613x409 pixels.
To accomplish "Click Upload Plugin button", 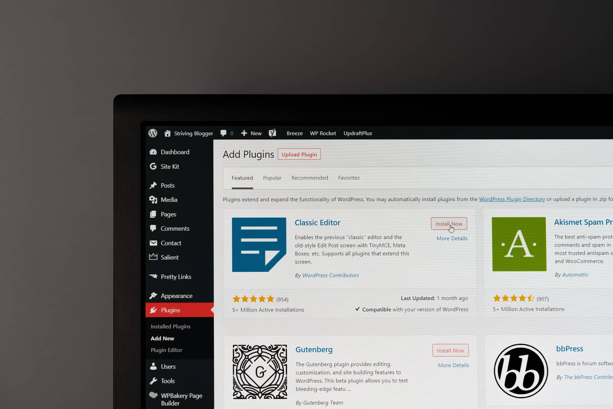I will click(299, 154).
